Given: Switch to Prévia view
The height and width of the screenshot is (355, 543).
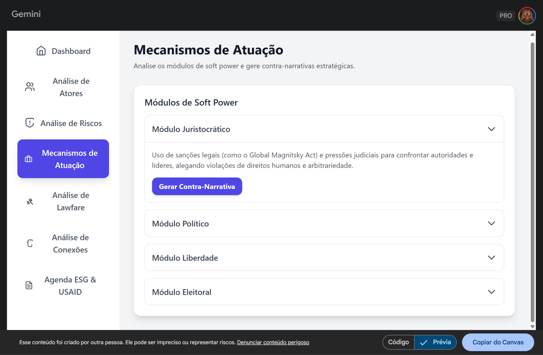Looking at the screenshot, I should tap(436, 342).
